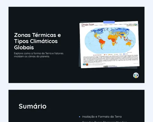Click the blue tape strip atop the map
Image resolution: width=153 pixels, height=122 pixels.
pyautogui.click(x=109, y=22)
